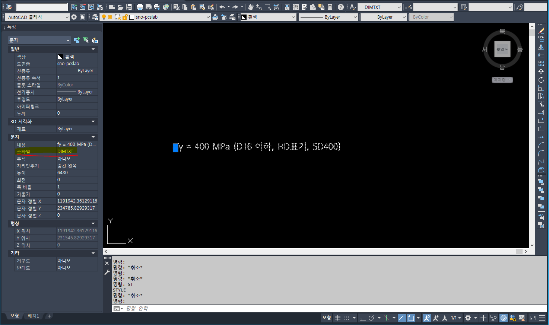Open Workspace Settings gear icon
The width and height of the screenshot is (549, 325).
[x=74, y=17]
